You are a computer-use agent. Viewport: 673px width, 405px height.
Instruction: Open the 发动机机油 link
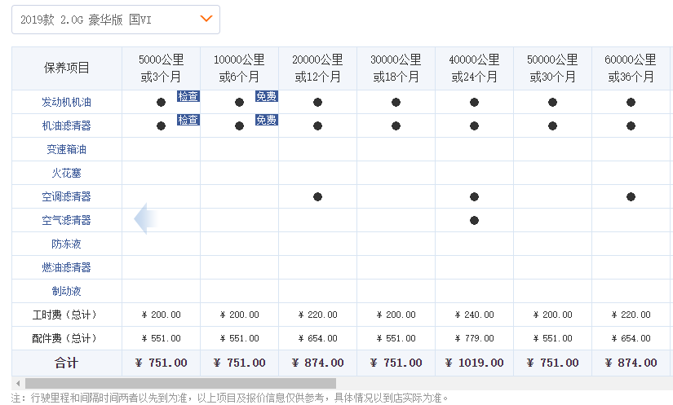(67, 102)
